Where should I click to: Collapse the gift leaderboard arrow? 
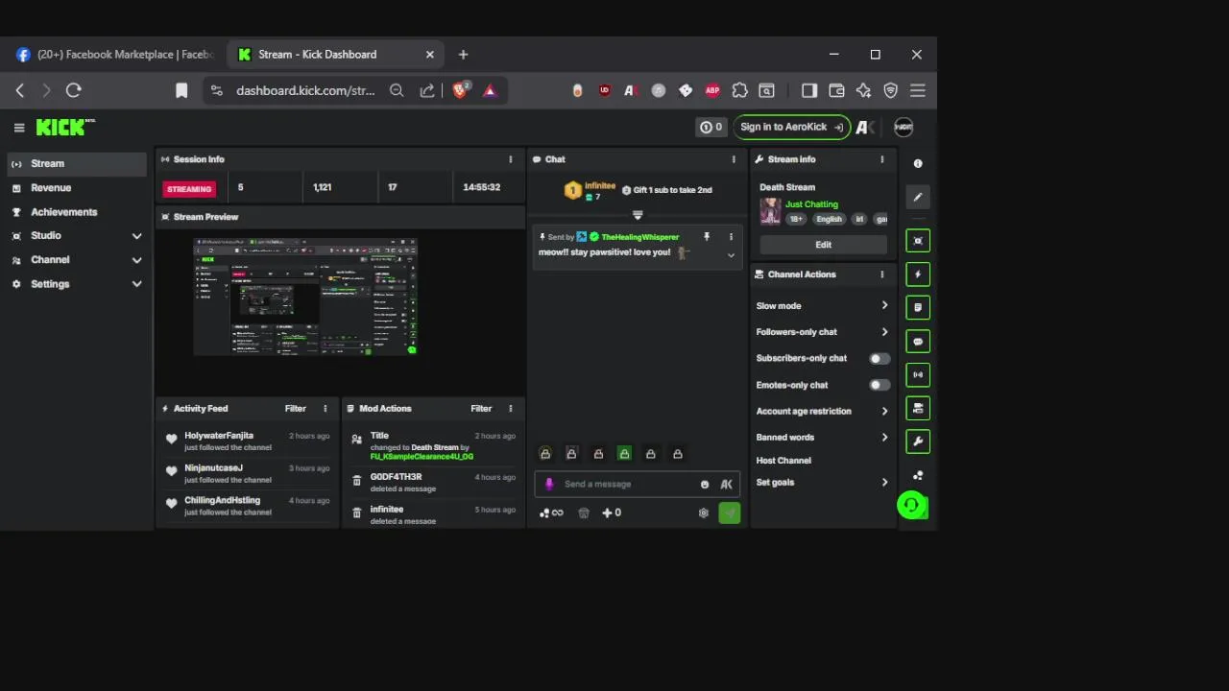coord(637,215)
